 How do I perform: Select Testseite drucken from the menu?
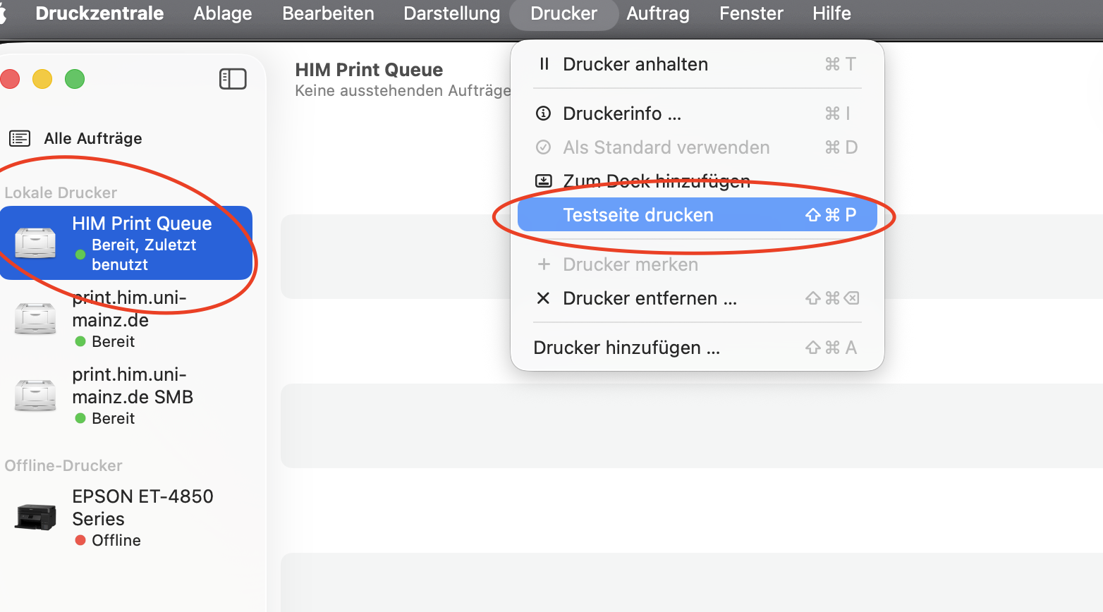click(638, 215)
